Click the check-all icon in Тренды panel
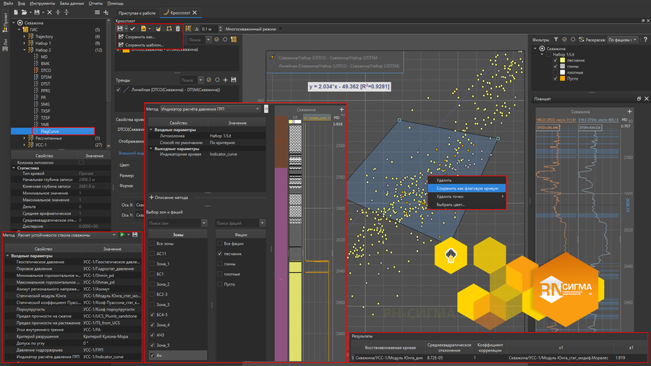This screenshot has width=651, height=366. coord(209,80)
